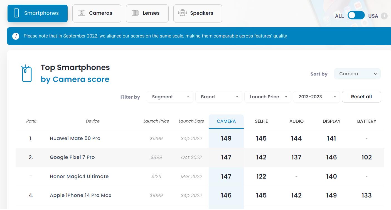
Task: Click the speaker icon in Speakers tab
Action: [x=182, y=13]
